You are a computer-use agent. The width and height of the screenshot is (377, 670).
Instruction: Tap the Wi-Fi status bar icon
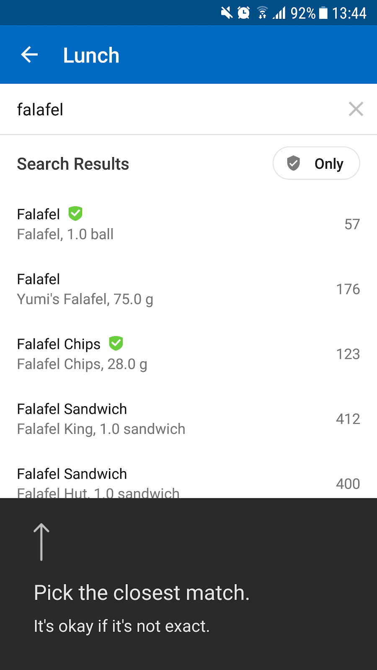(x=262, y=13)
